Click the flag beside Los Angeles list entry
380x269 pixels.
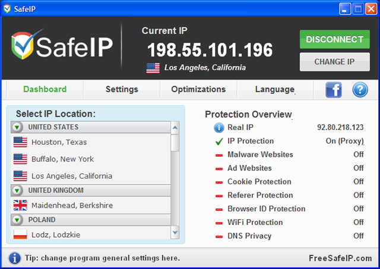pyautogui.click(x=20, y=176)
